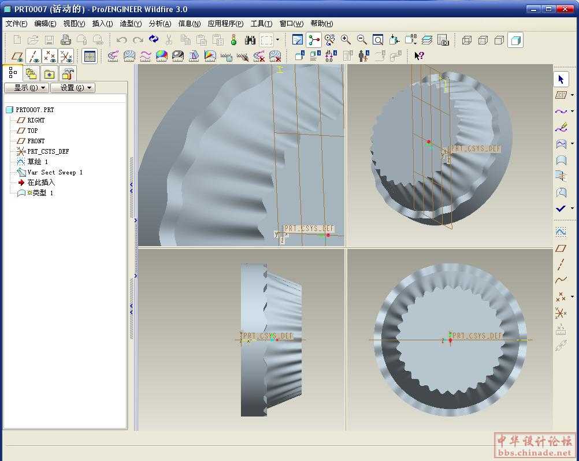Open the 编辑(E) menu
Viewport: 579px width, 461px height.
point(45,24)
